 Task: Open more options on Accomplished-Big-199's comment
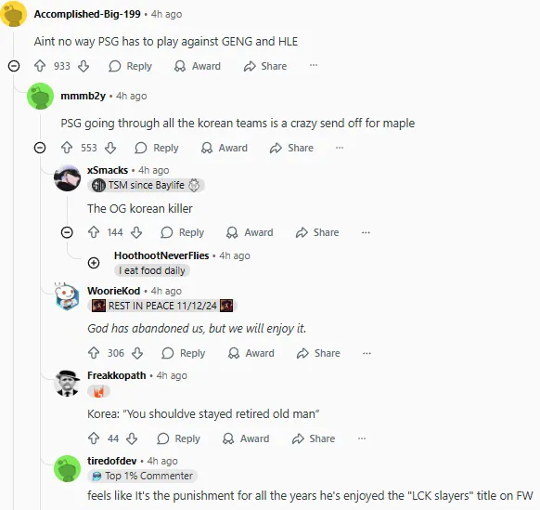coord(314,65)
